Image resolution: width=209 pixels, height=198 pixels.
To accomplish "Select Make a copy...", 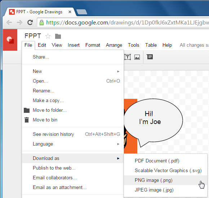I will 73,101.
